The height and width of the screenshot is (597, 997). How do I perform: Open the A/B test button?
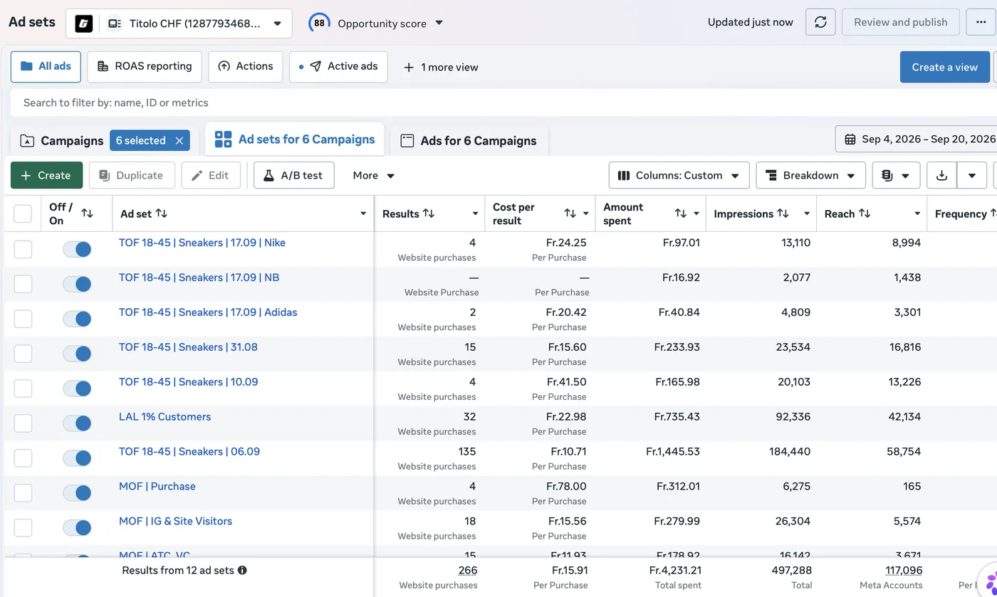(294, 176)
